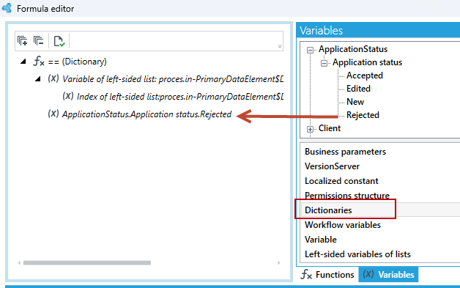Image resolution: width=460 pixels, height=288 pixels.
Task: Click the Variables panel header
Action: pyautogui.click(x=378, y=30)
